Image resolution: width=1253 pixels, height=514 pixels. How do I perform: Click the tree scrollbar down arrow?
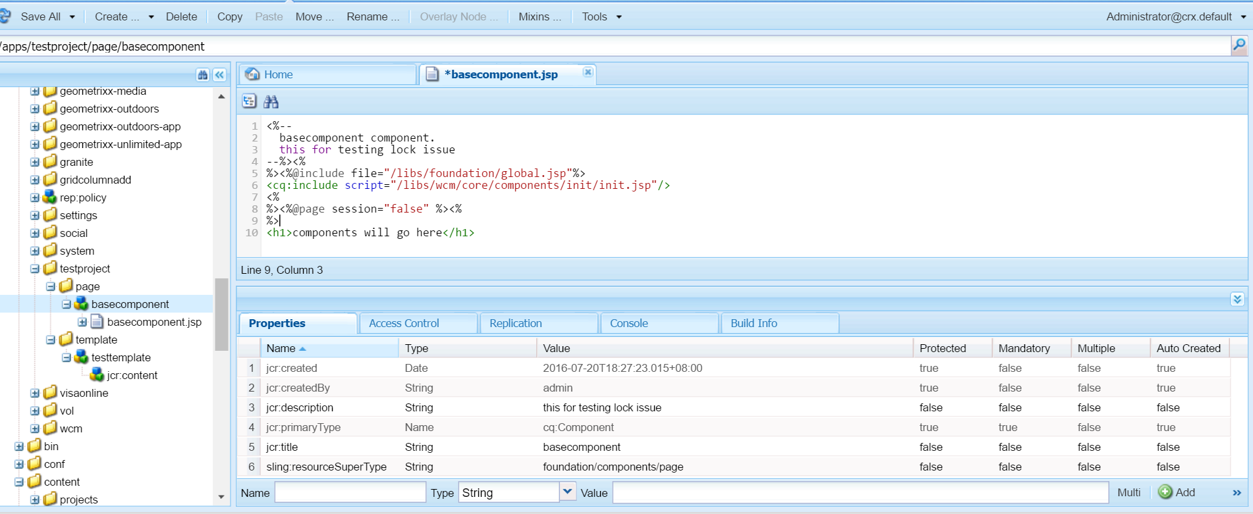(221, 497)
